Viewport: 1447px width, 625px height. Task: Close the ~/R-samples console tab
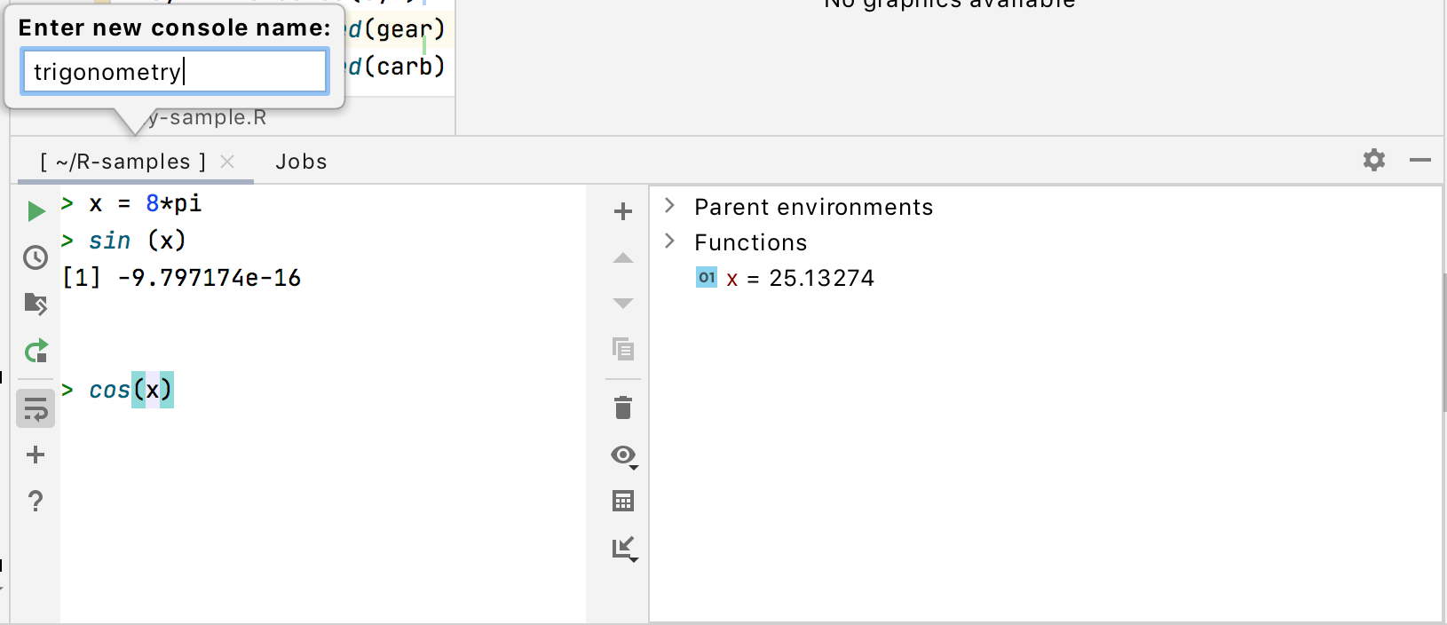227,162
